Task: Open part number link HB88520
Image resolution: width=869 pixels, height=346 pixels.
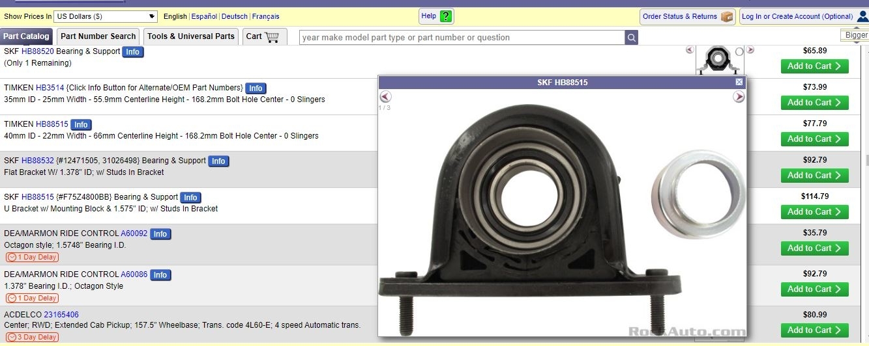Action: click(x=38, y=51)
